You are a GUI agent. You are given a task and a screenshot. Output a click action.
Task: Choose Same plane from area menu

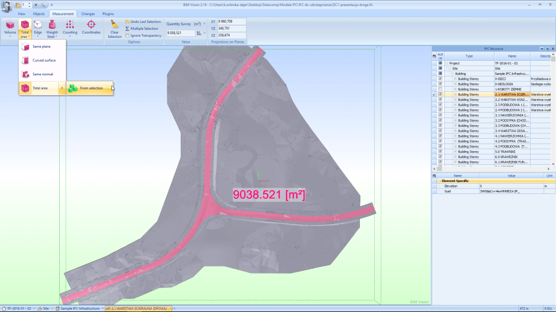(x=41, y=47)
